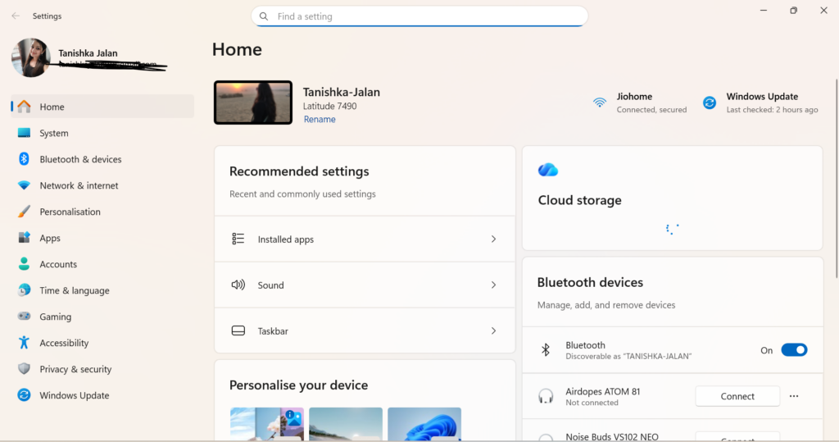Open Taskbar settings via its chevron
This screenshot has height=442, width=839.
point(494,330)
